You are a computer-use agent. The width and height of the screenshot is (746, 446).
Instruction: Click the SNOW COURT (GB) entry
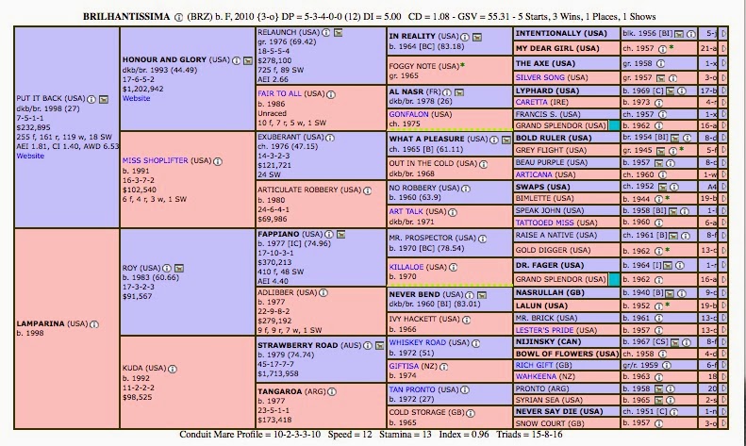(550, 423)
